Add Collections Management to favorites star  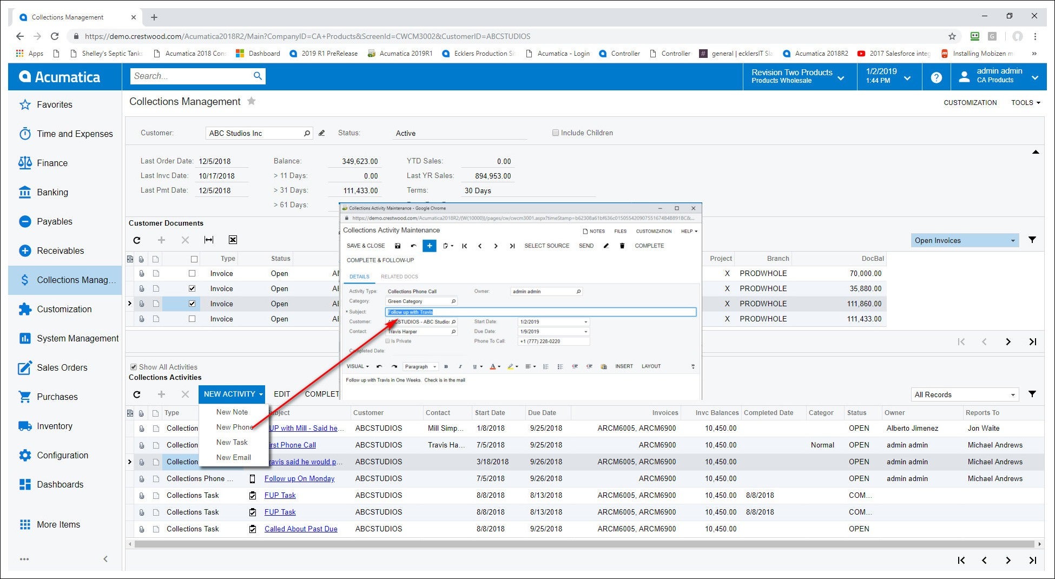pyautogui.click(x=251, y=101)
